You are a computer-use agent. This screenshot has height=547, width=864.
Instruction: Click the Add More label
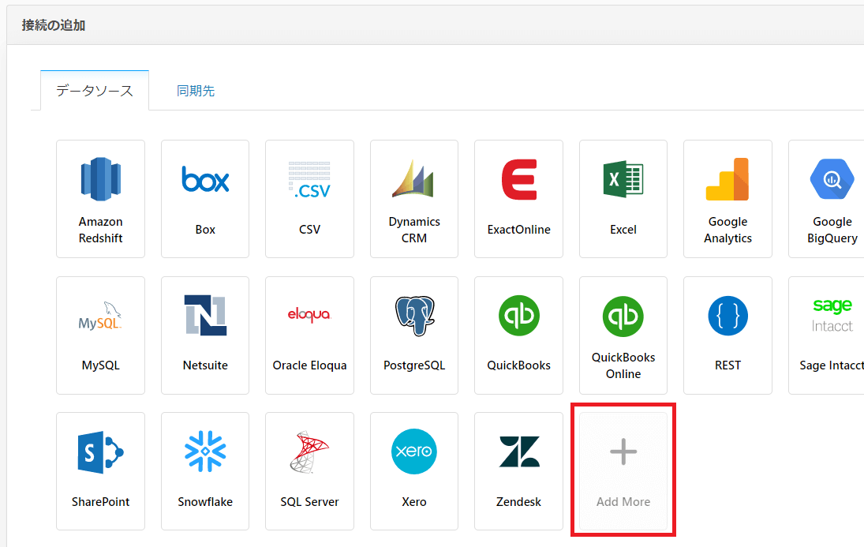[x=623, y=502]
